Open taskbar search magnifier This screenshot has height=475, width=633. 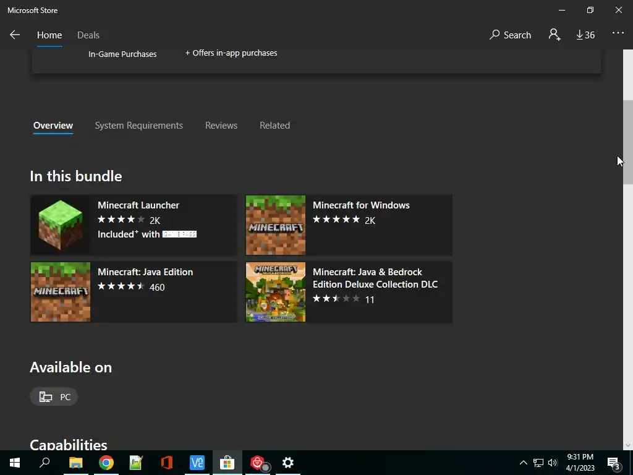(45, 463)
